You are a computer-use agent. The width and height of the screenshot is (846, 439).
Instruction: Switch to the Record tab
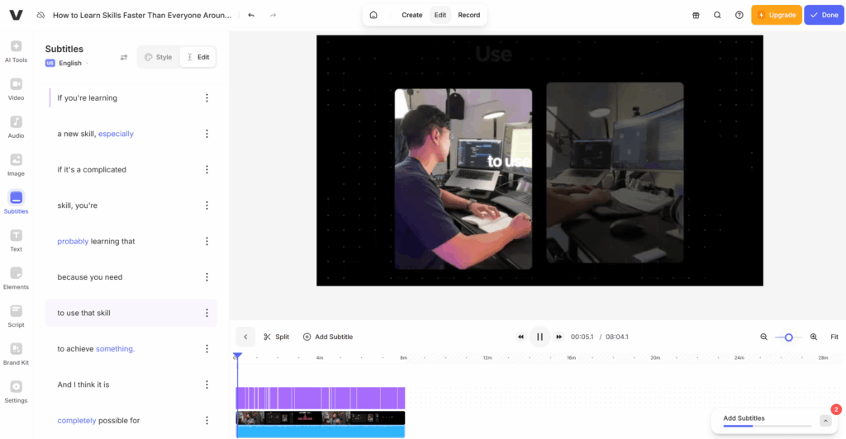tap(469, 15)
